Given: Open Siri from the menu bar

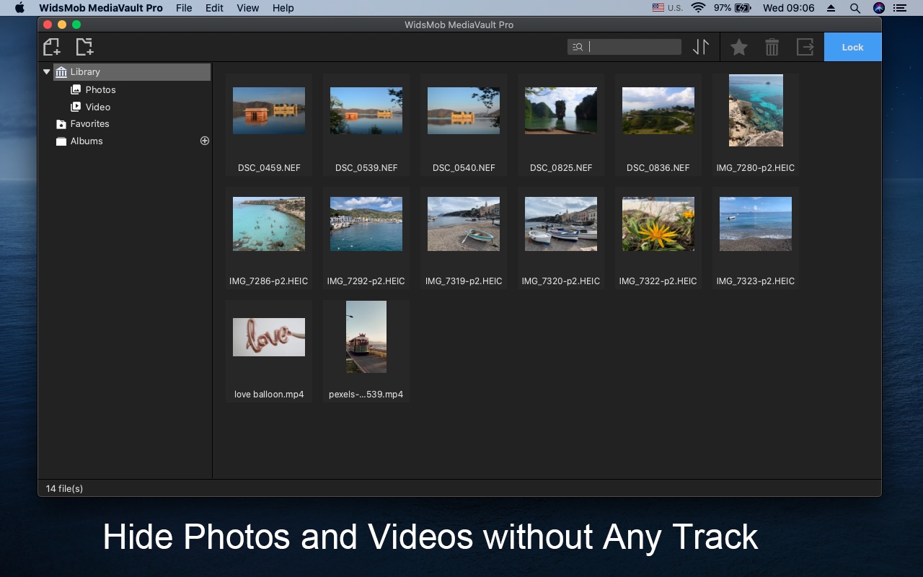Looking at the screenshot, I should [878, 8].
